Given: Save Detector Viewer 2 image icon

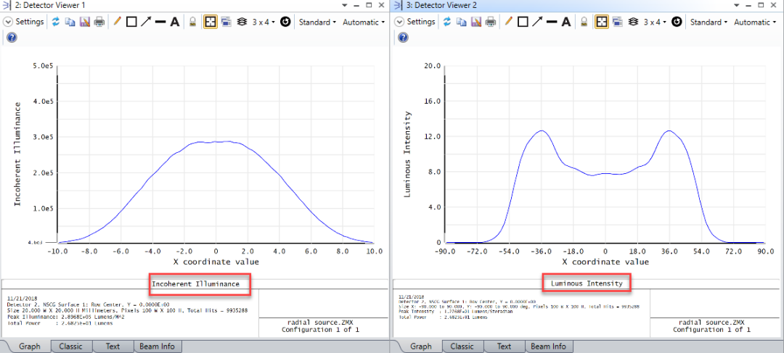Looking at the screenshot, I should [x=476, y=22].
